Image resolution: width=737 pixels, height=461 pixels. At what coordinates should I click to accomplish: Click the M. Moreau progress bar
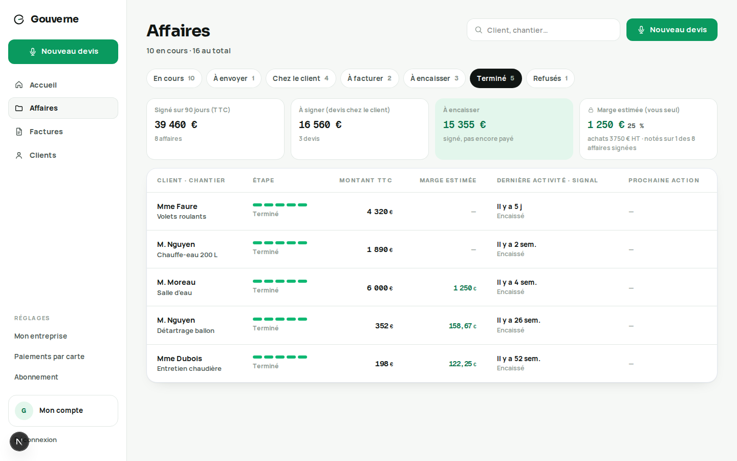(280, 281)
